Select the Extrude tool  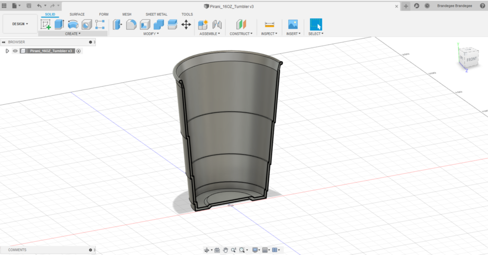tap(59, 24)
